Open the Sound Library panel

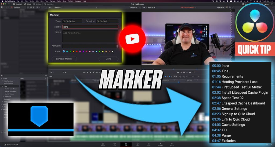tap(49, 4)
